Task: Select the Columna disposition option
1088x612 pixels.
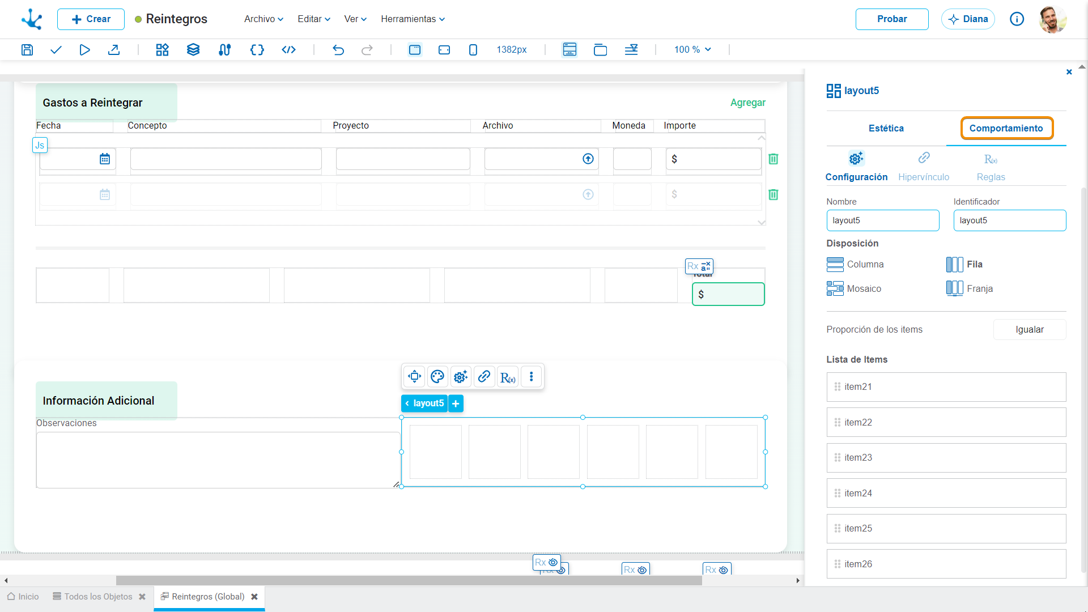Action: tap(855, 265)
